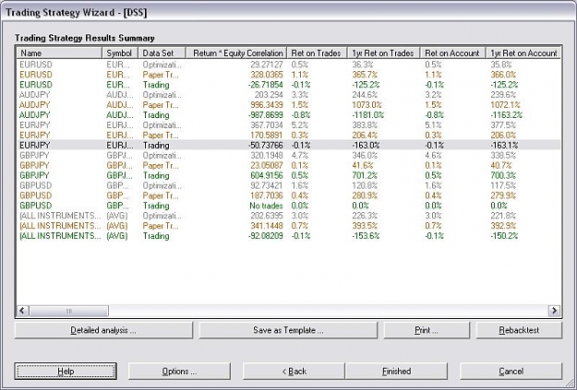The height and width of the screenshot is (390, 577).
Task: Select the GBPUSD row with Return * Equity Correlation 187.7036
Action: [x=288, y=195]
